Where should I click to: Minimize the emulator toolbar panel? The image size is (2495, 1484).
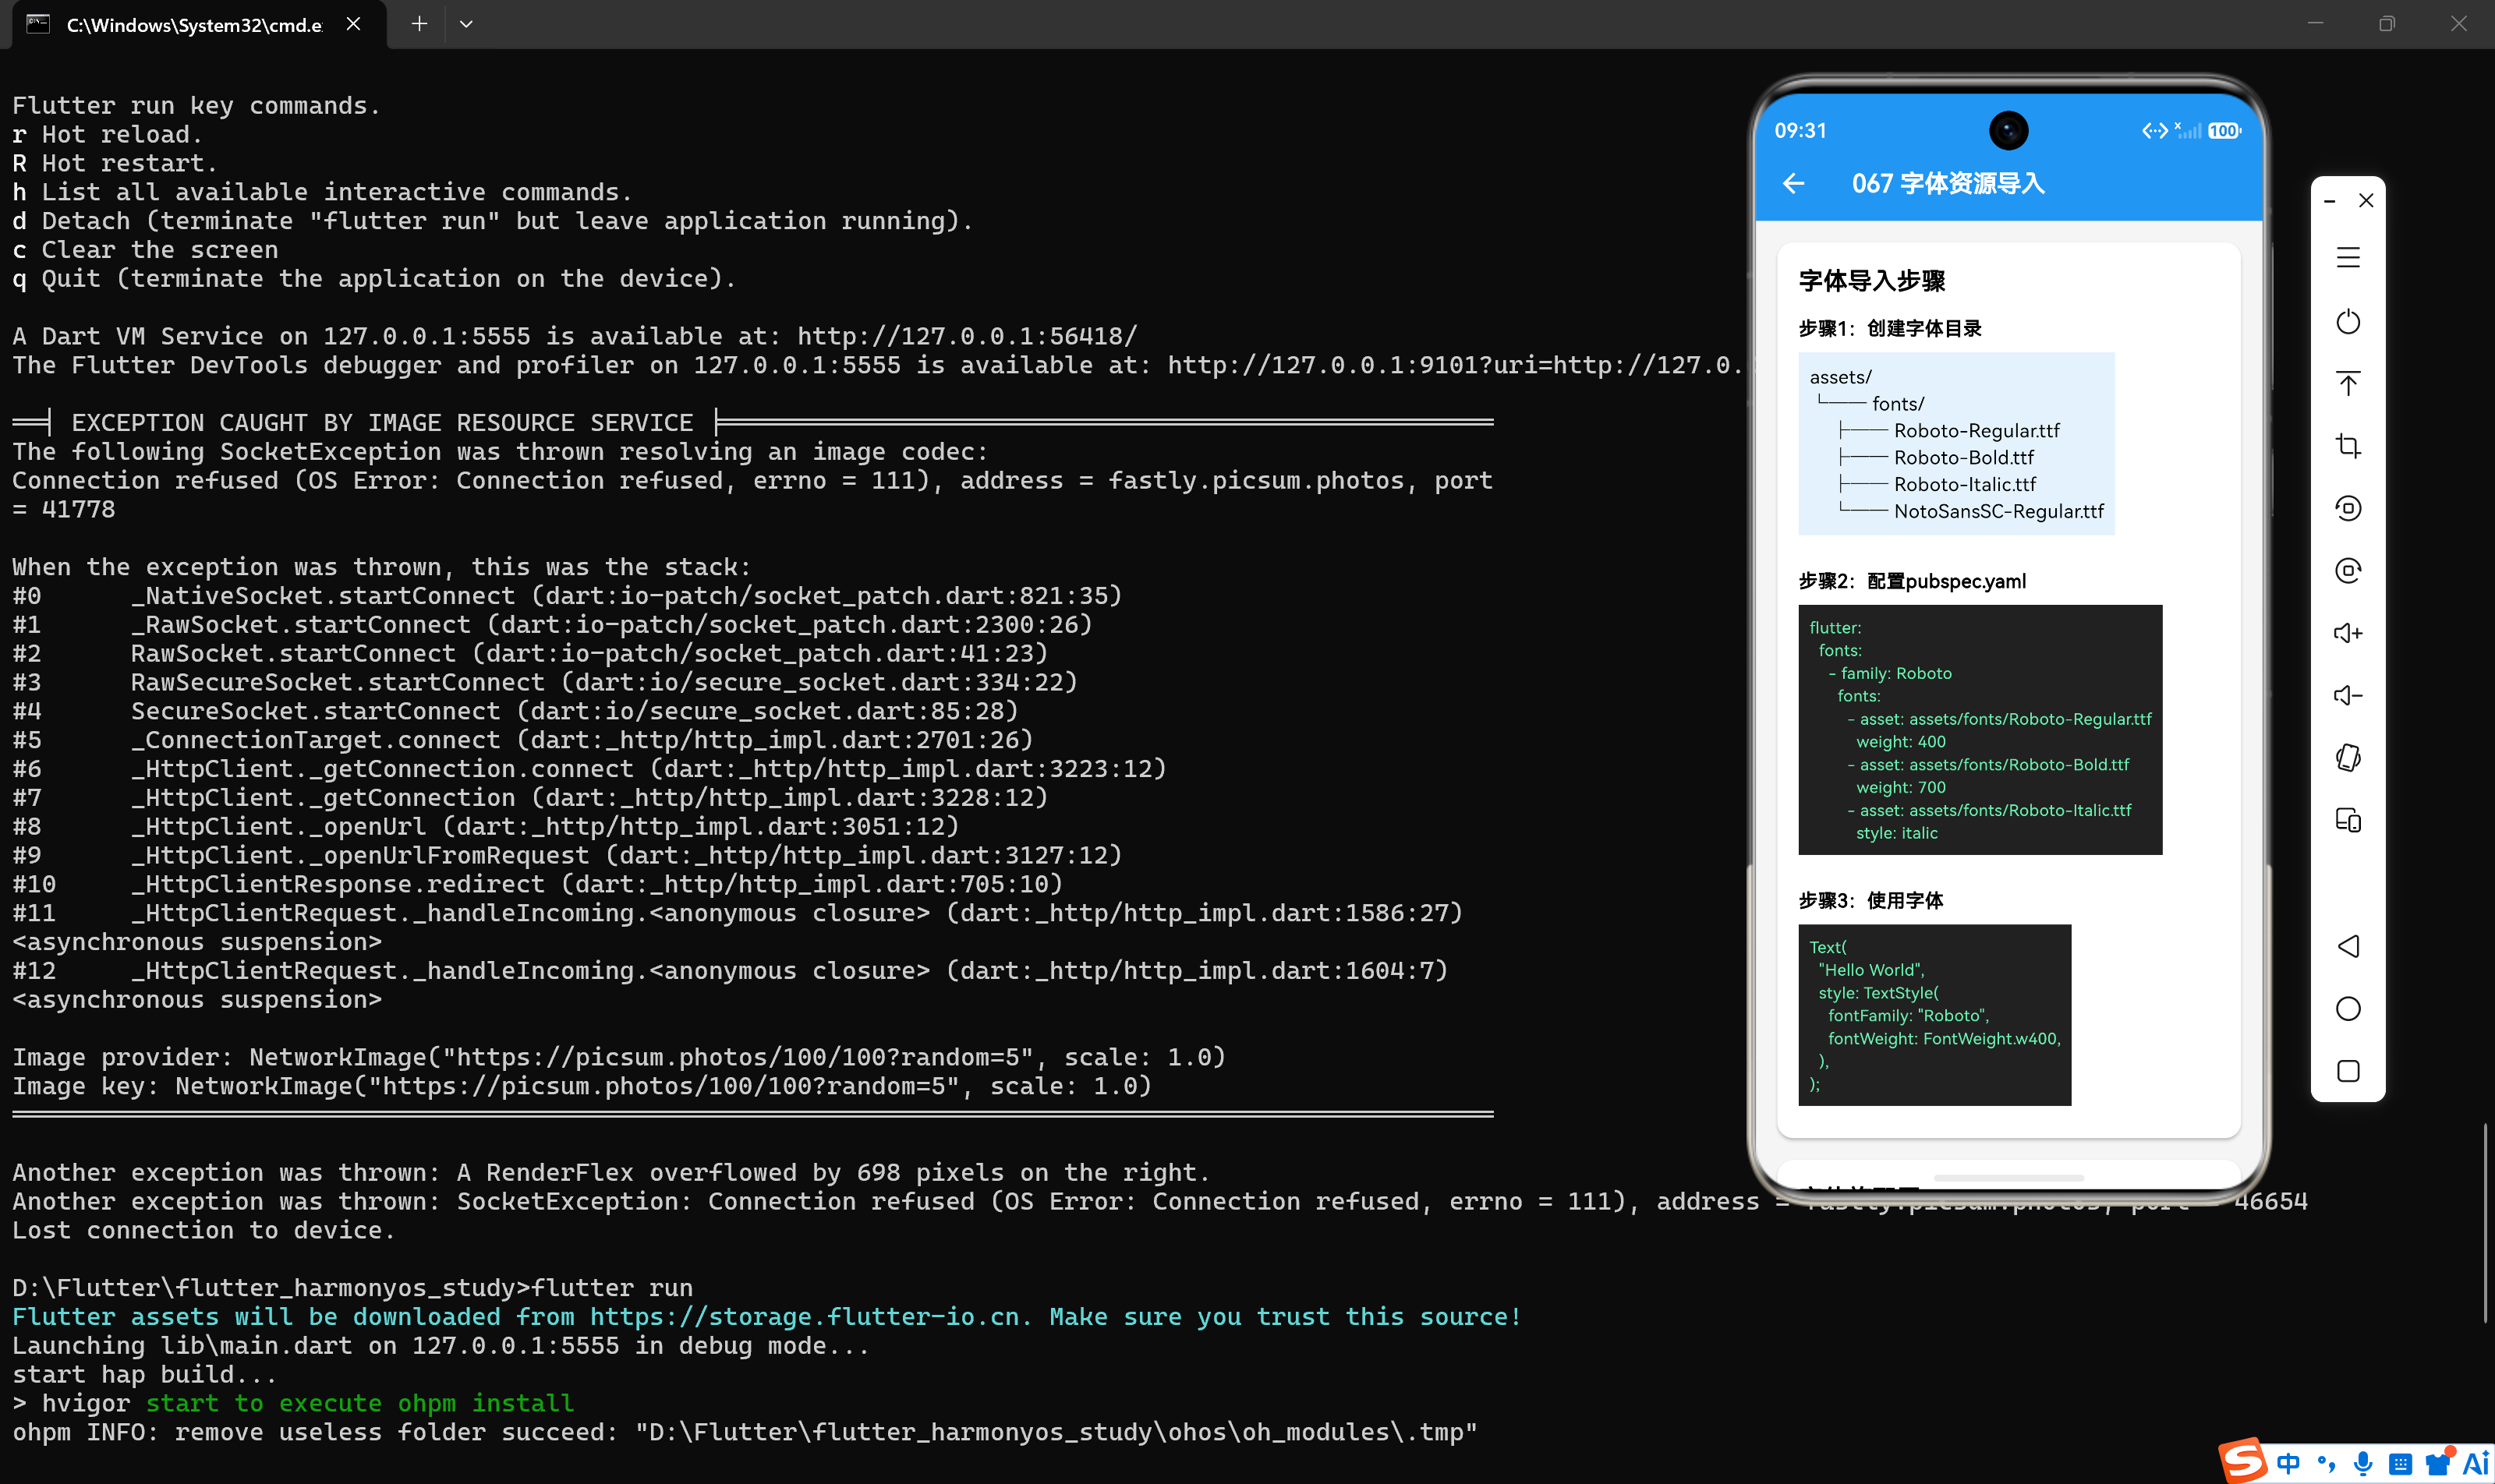point(2329,201)
